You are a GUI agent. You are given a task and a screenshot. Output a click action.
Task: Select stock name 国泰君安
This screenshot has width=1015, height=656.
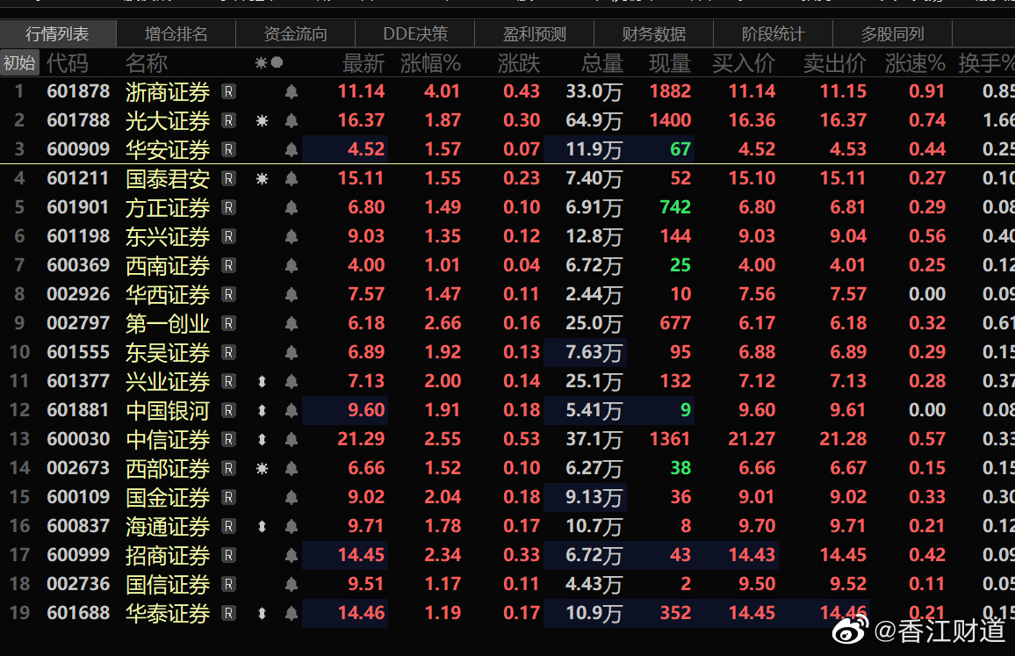(168, 179)
